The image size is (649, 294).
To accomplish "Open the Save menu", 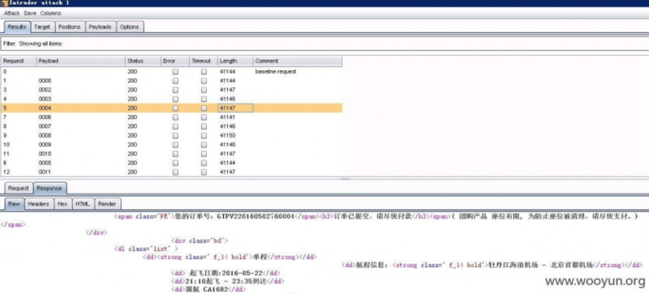I will pyautogui.click(x=30, y=13).
